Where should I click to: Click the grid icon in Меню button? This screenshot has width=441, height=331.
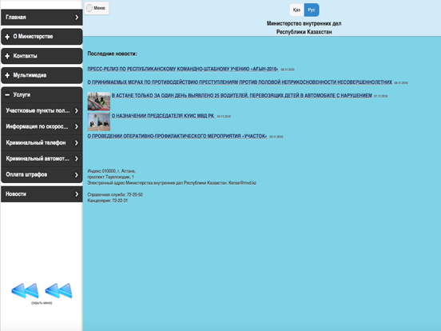coord(89,8)
